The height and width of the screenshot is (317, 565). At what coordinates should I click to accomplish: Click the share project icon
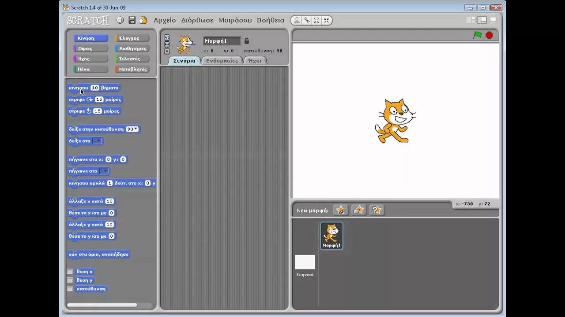(143, 20)
